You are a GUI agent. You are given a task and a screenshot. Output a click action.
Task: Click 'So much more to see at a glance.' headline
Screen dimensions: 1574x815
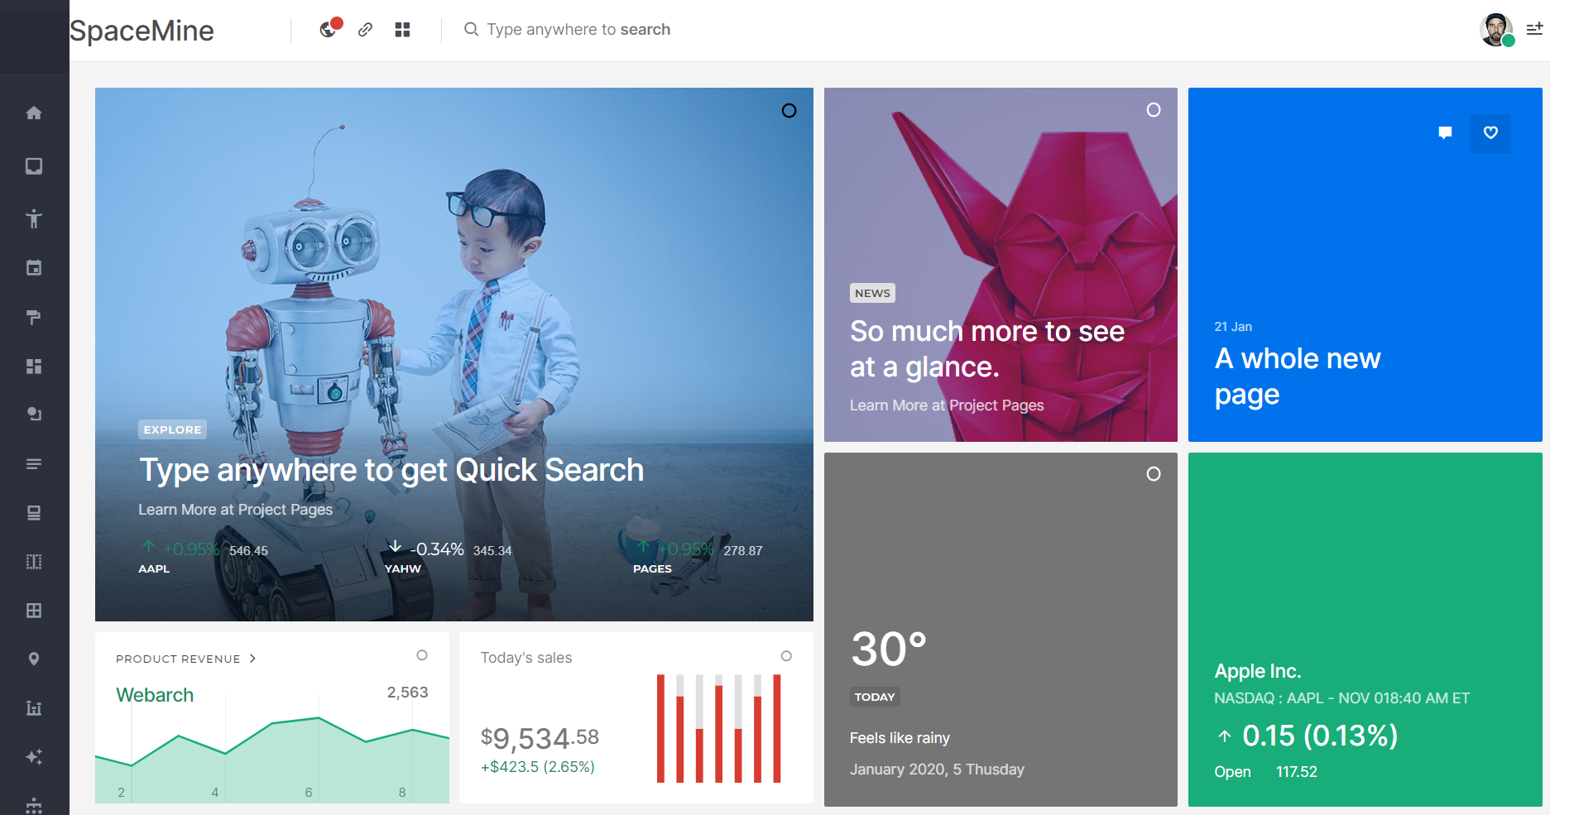pyautogui.click(x=987, y=349)
